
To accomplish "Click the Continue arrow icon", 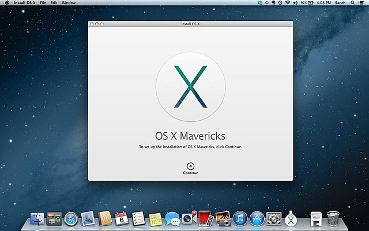I will click(190, 166).
